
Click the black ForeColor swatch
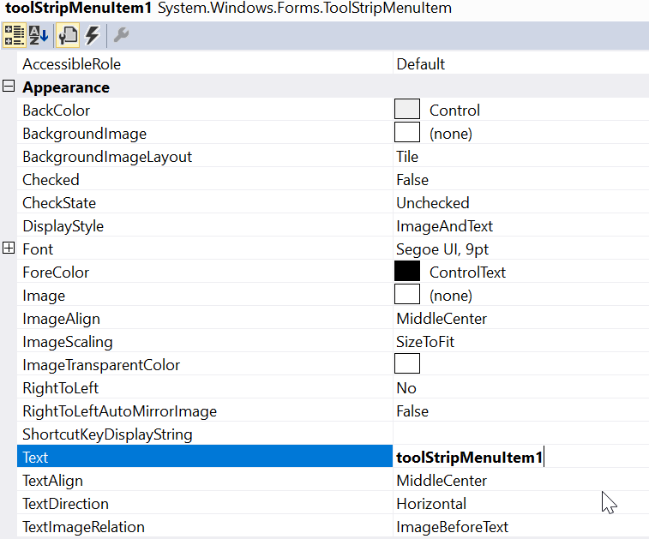pyautogui.click(x=407, y=272)
